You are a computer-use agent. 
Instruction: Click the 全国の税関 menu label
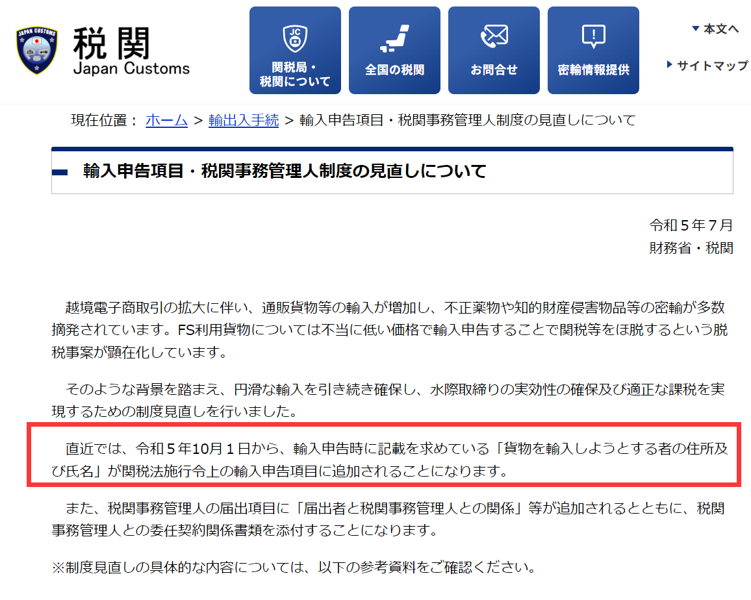[x=394, y=70]
